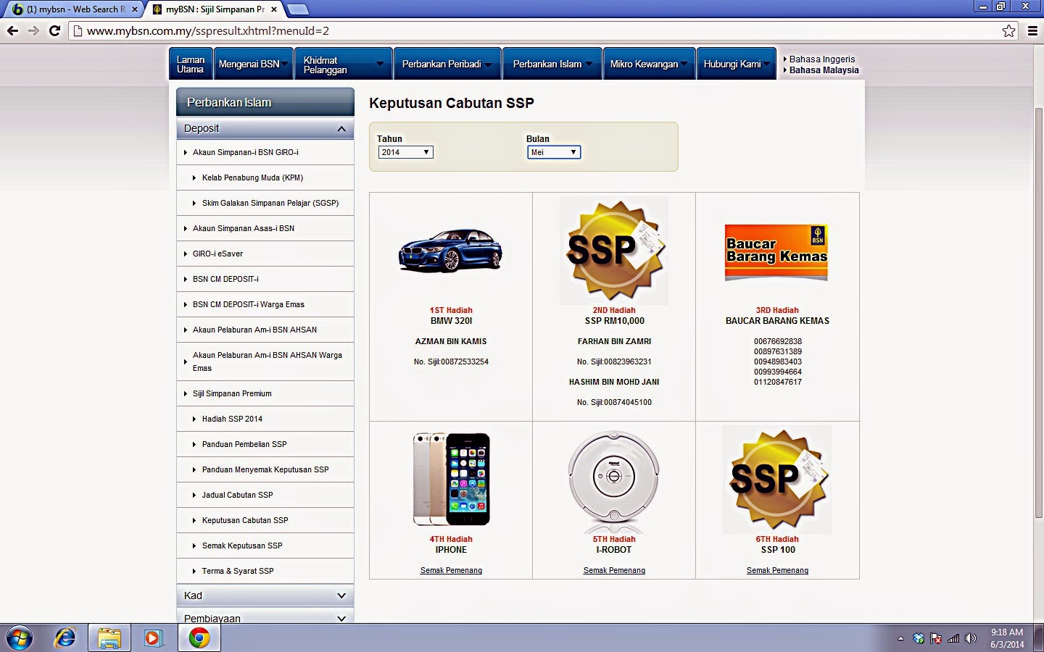Image resolution: width=1044 pixels, height=652 pixels.
Task: Open a new browser tab
Action: pos(297,9)
